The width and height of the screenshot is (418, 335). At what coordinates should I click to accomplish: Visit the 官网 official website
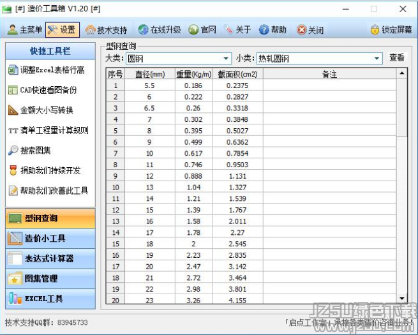click(x=202, y=29)
